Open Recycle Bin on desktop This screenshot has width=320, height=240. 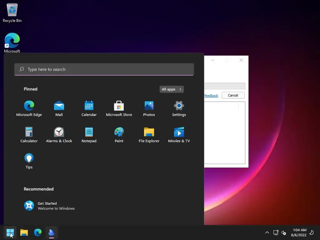[12, 12]
